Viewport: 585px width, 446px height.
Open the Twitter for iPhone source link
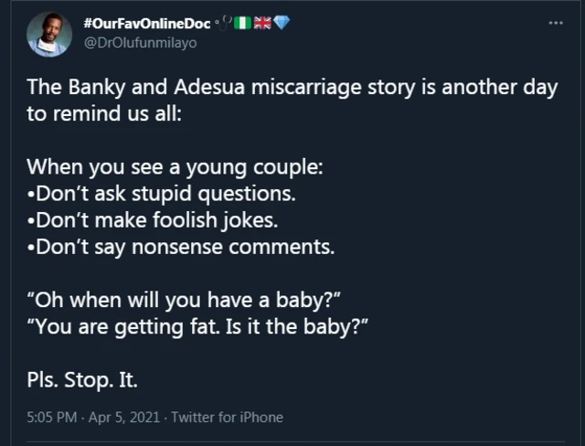[227, 418]
